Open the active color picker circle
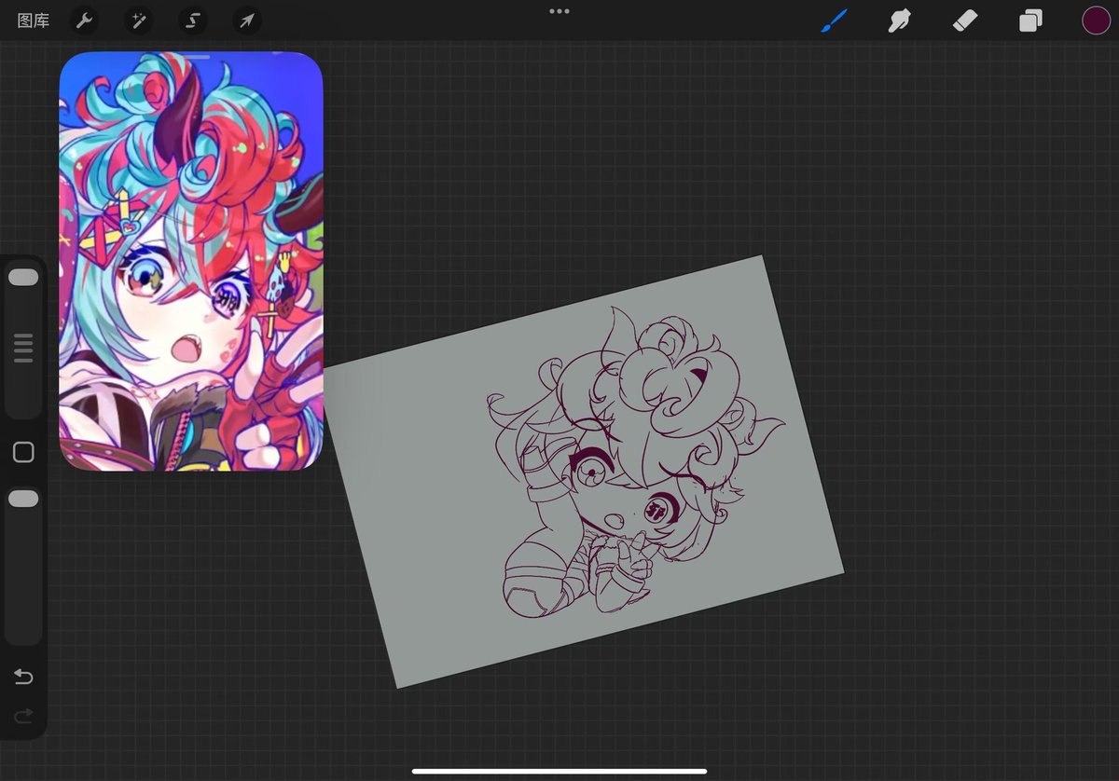This screenshot has width=1119, height=781. pyautogui.click(x=1096, y=21)
